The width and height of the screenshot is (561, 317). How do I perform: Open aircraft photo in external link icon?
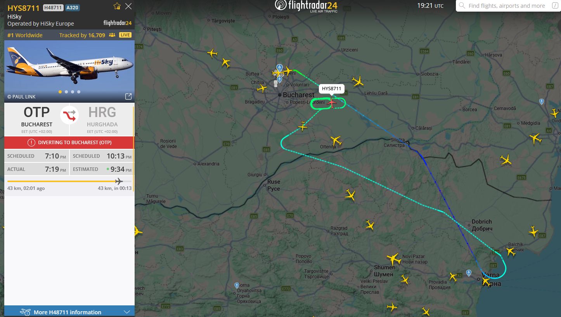[x=128, y=96]
